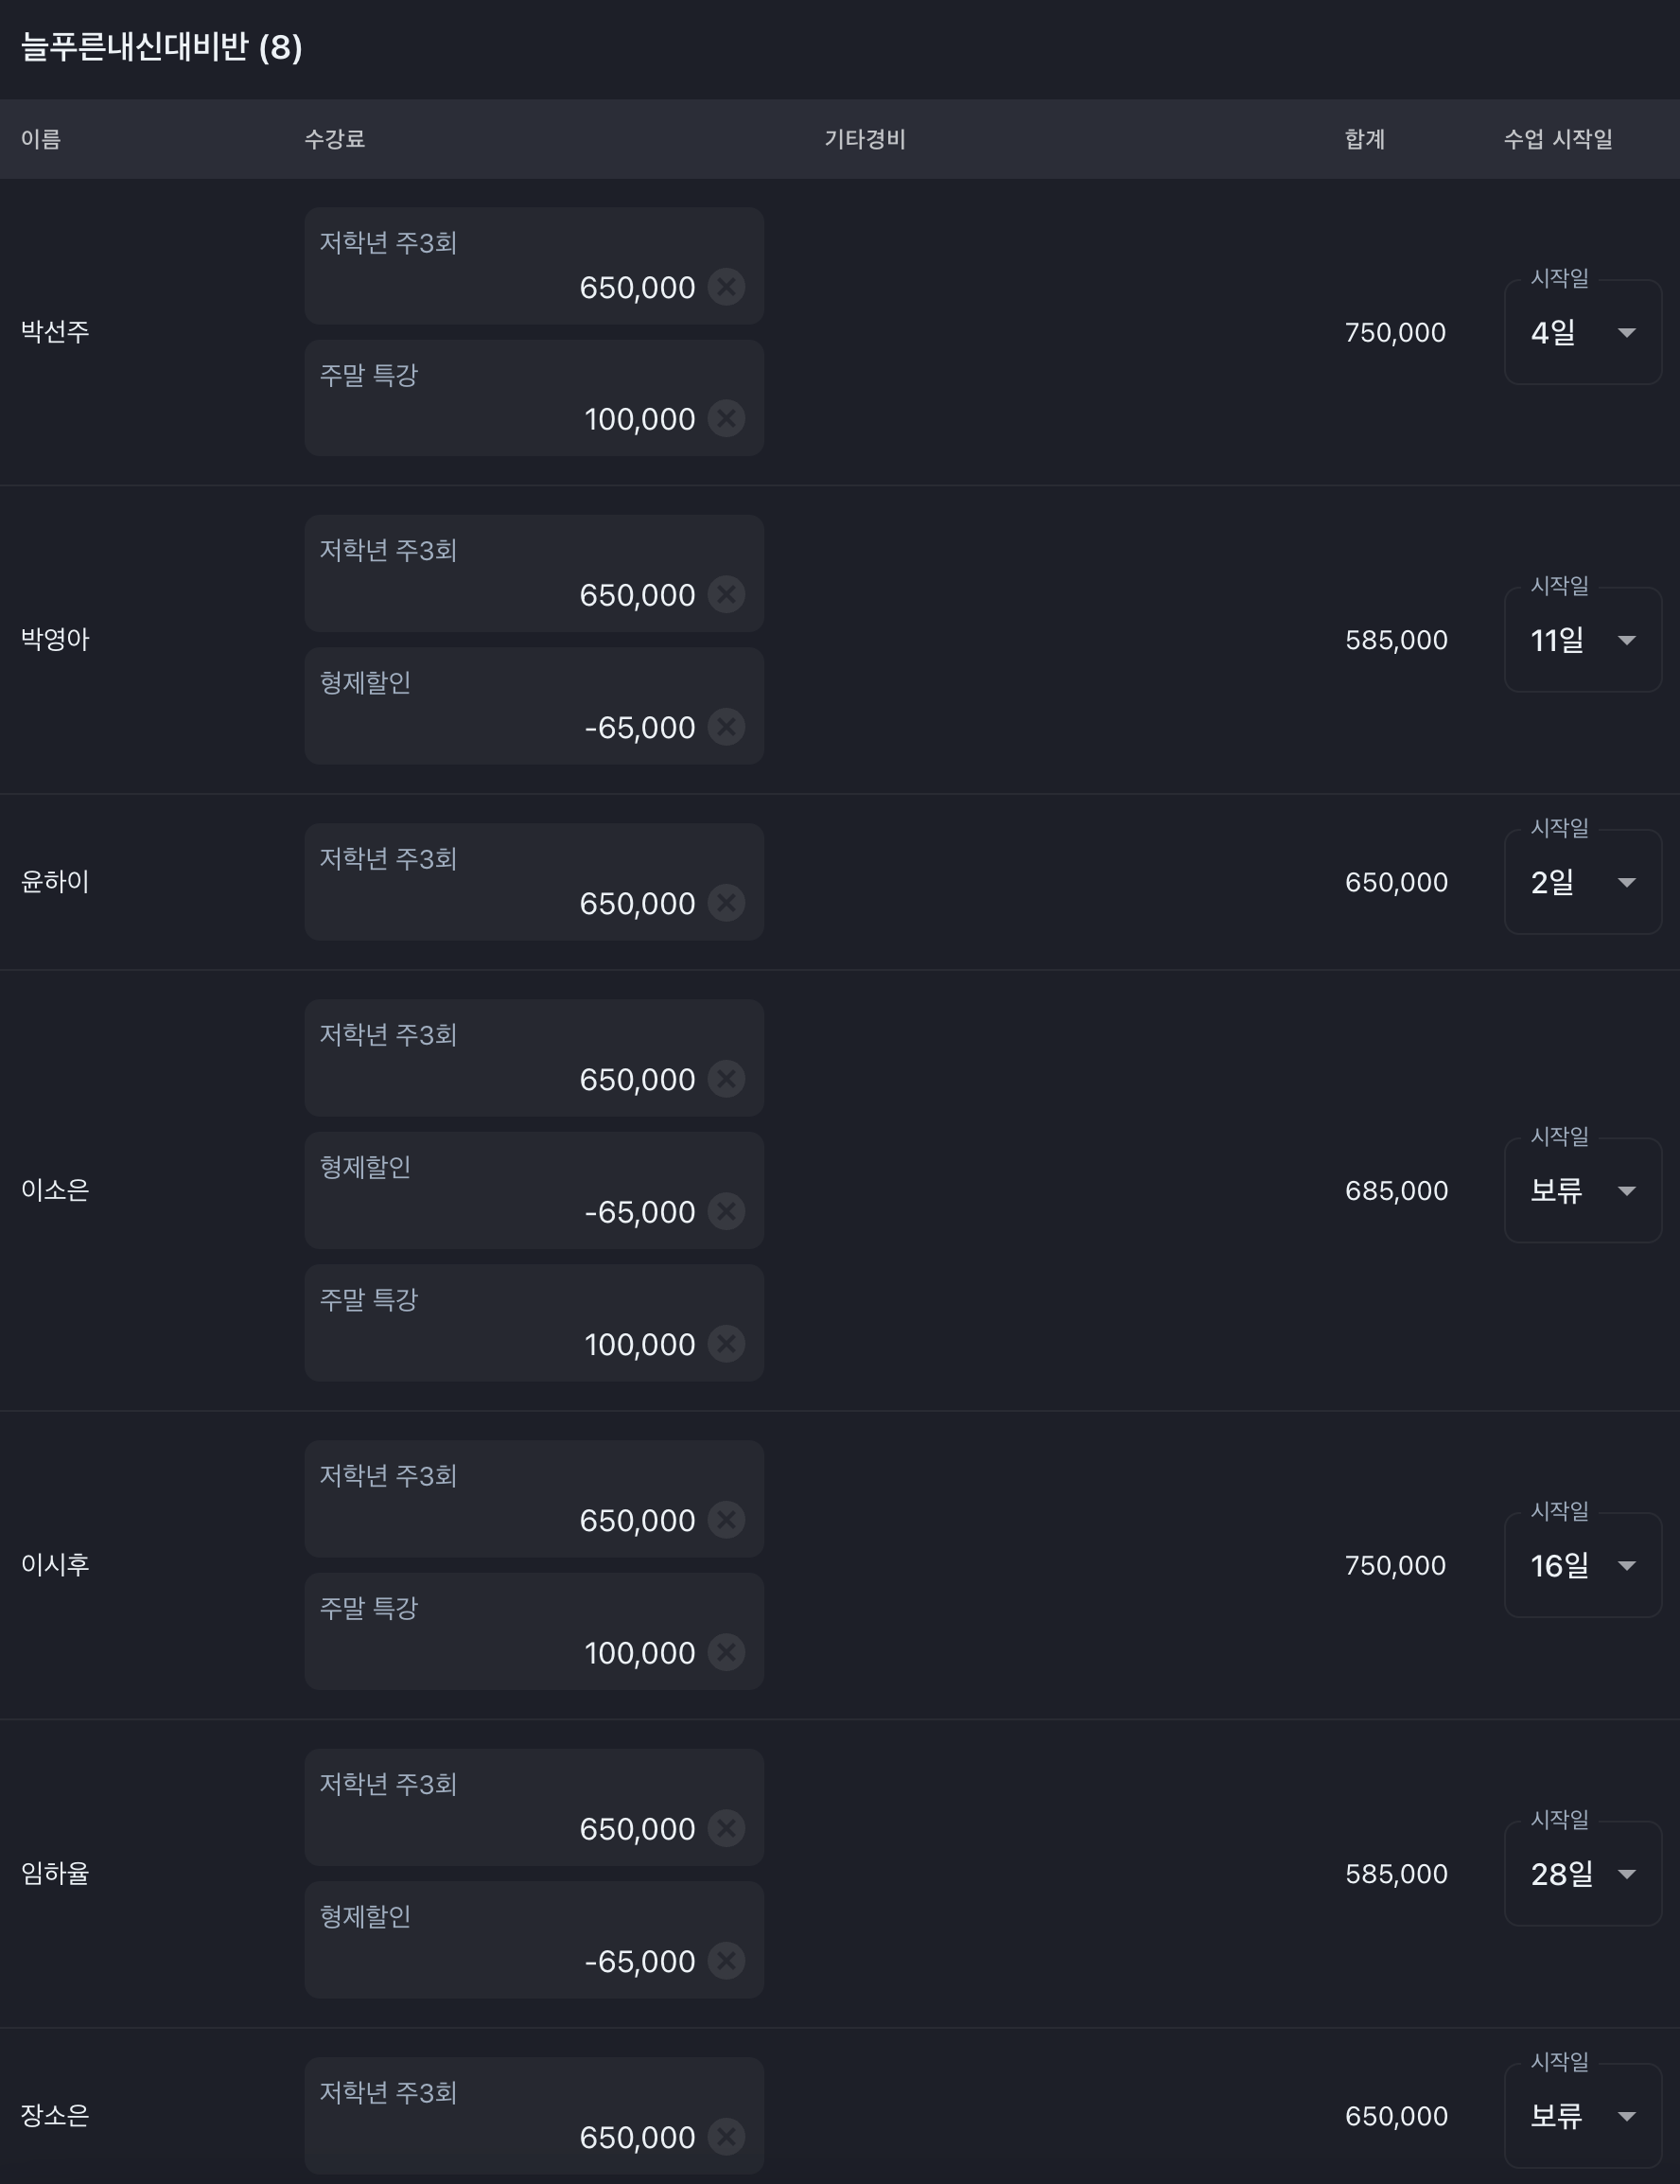Screen dimensions: 1680x2184
Task: Select the student name 이시후
Action: [x=55, y=1565]
